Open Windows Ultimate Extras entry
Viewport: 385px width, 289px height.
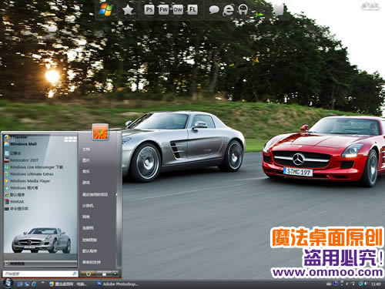[28, 174]
